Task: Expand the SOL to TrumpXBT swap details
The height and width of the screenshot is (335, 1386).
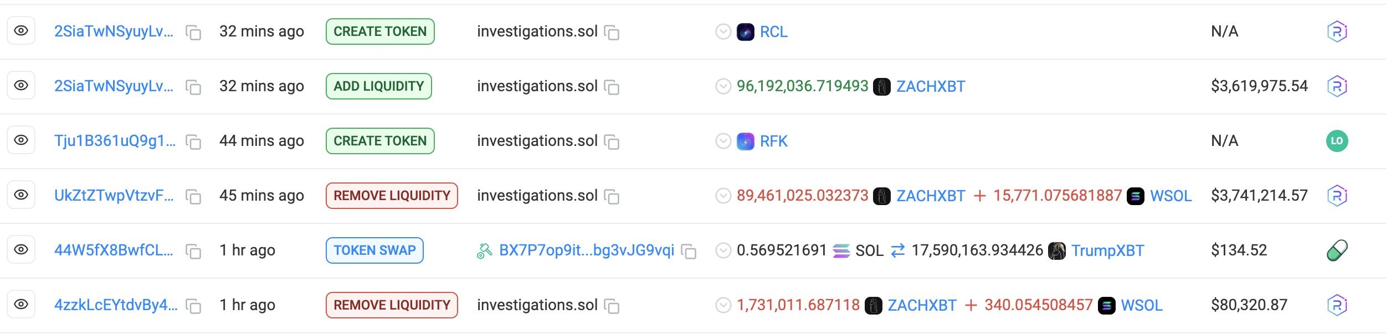Action: (723, 251)
